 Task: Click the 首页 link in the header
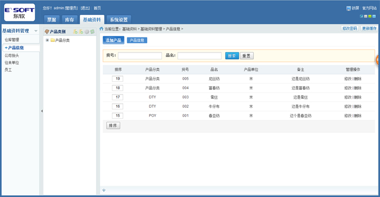(97, 8)
